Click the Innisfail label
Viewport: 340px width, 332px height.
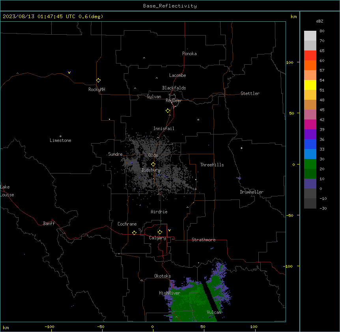click(x=164, y=129)
